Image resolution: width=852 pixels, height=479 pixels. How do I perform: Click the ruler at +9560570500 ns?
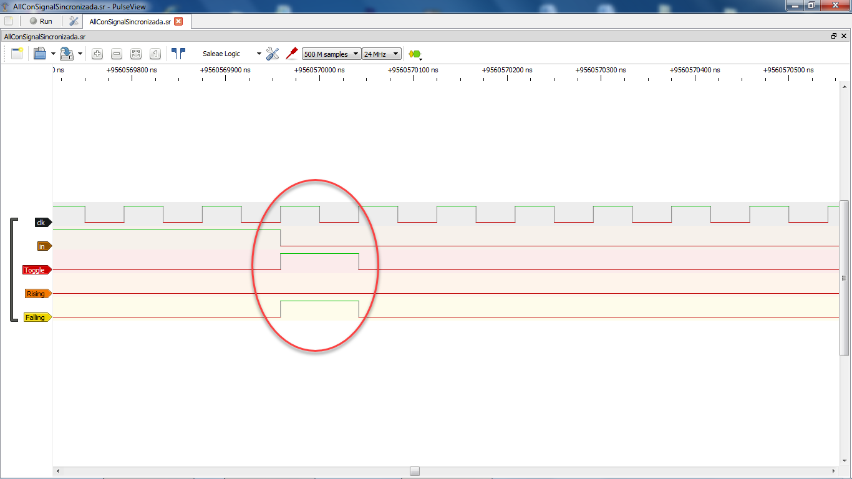tap(788, 70)
